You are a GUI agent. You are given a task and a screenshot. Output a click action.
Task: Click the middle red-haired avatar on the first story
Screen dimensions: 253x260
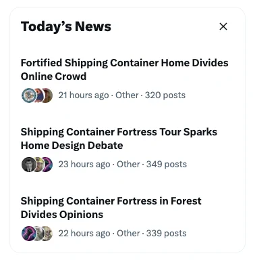(38, 95)
